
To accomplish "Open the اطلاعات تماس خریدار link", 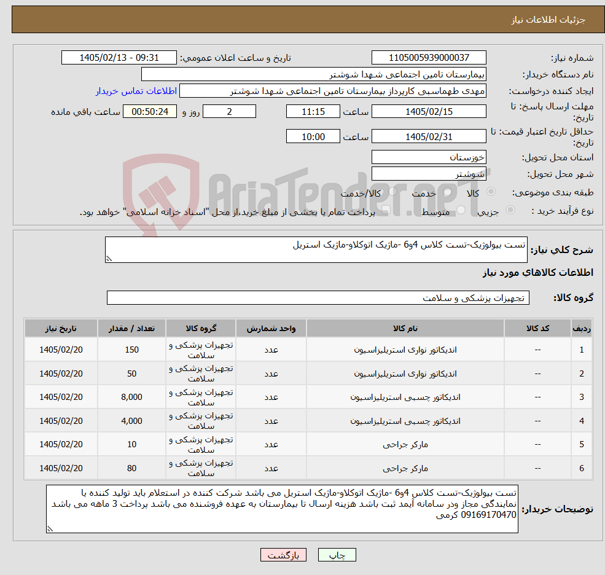I will 136,91.
